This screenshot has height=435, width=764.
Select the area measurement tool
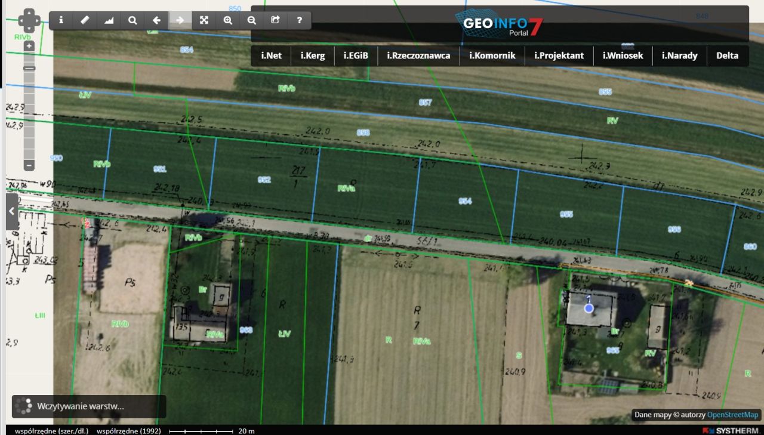click(109, 20)
